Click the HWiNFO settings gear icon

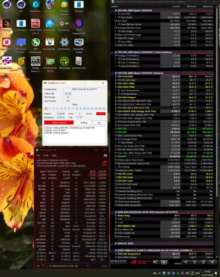pyautogui.click(x=203, y=262)
